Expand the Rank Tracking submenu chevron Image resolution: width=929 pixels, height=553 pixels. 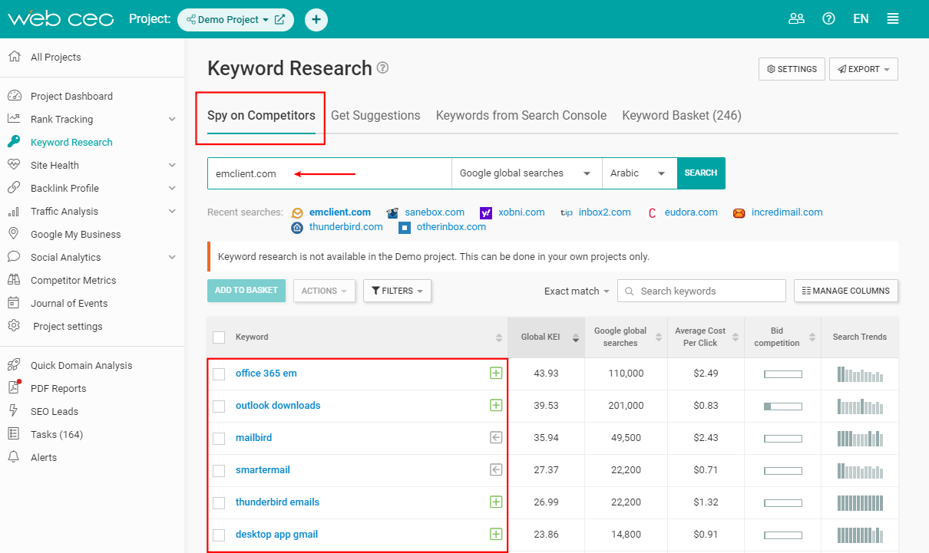point(172,119)
